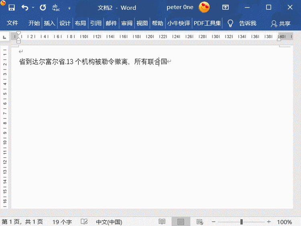Click the first line indent marker on ruler
301x226 pixels.
[18, 33]
